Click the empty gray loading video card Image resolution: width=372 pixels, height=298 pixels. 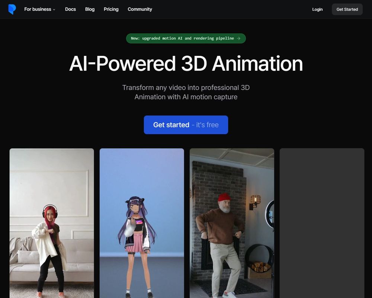click(x=322, y=223)
